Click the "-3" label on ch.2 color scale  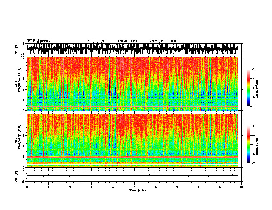[x=253, y=126]
